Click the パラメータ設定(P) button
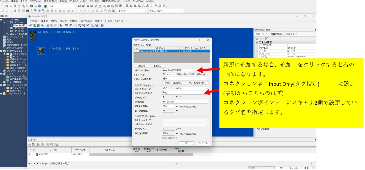365x170 pixels. click(174, 83)
